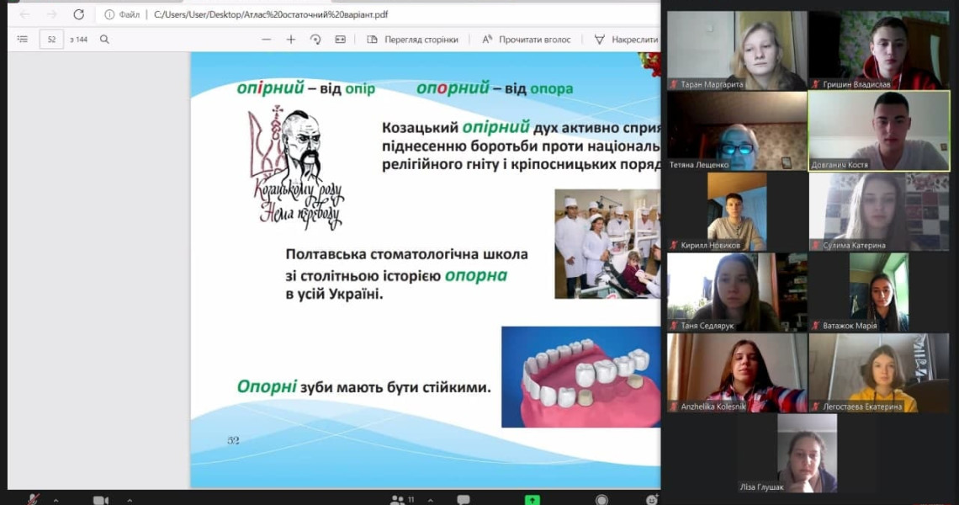The image size is (959, 505).
Task: Click the address bar with PDF path
Action: [x=379, y=14]
